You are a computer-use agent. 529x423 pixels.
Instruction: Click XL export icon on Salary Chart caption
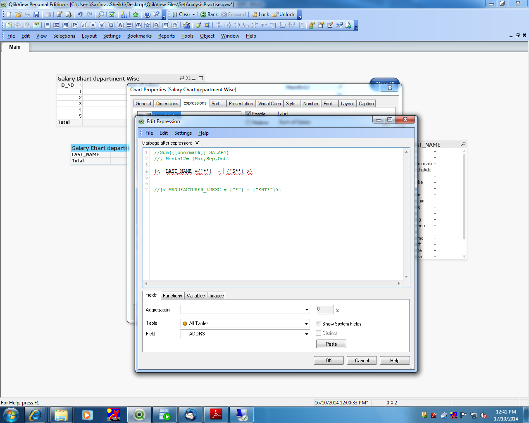[x=188, y=78]
